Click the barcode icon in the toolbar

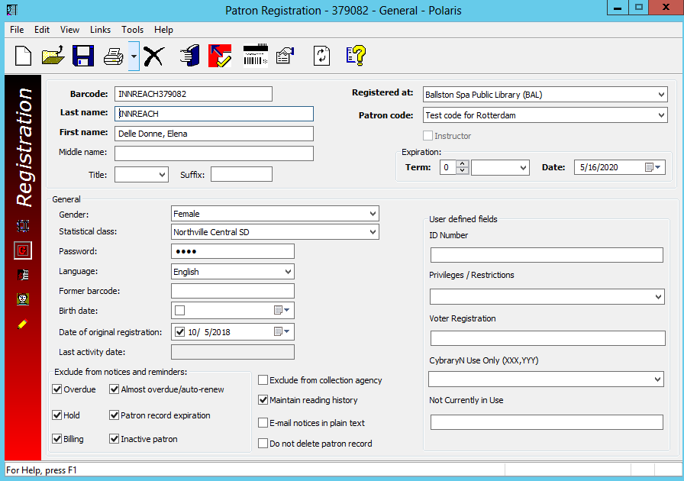(x=255, y=56)
